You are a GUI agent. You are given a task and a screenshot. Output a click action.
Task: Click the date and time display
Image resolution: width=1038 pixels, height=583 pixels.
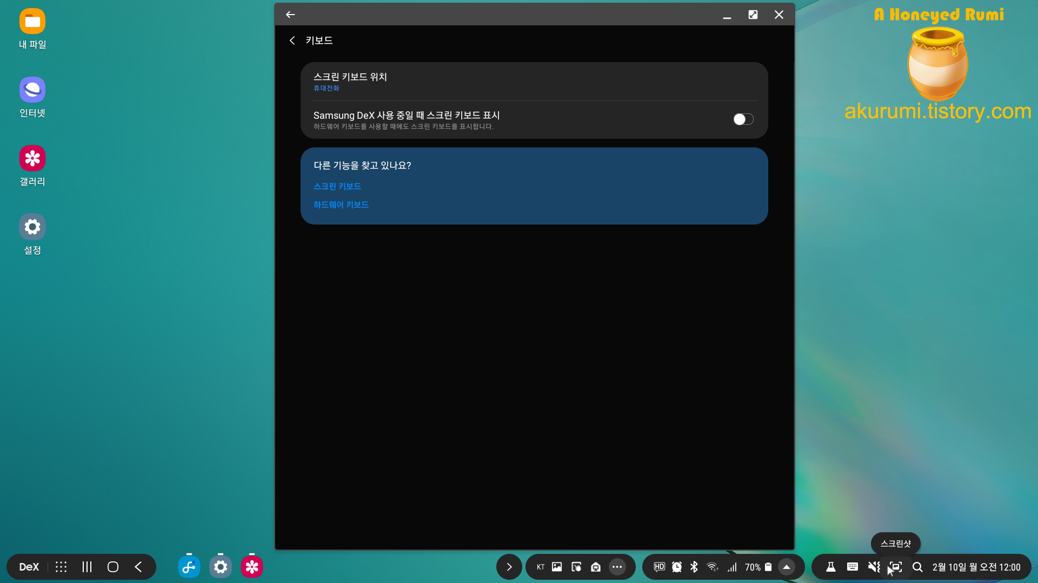[x=976, y=567]
